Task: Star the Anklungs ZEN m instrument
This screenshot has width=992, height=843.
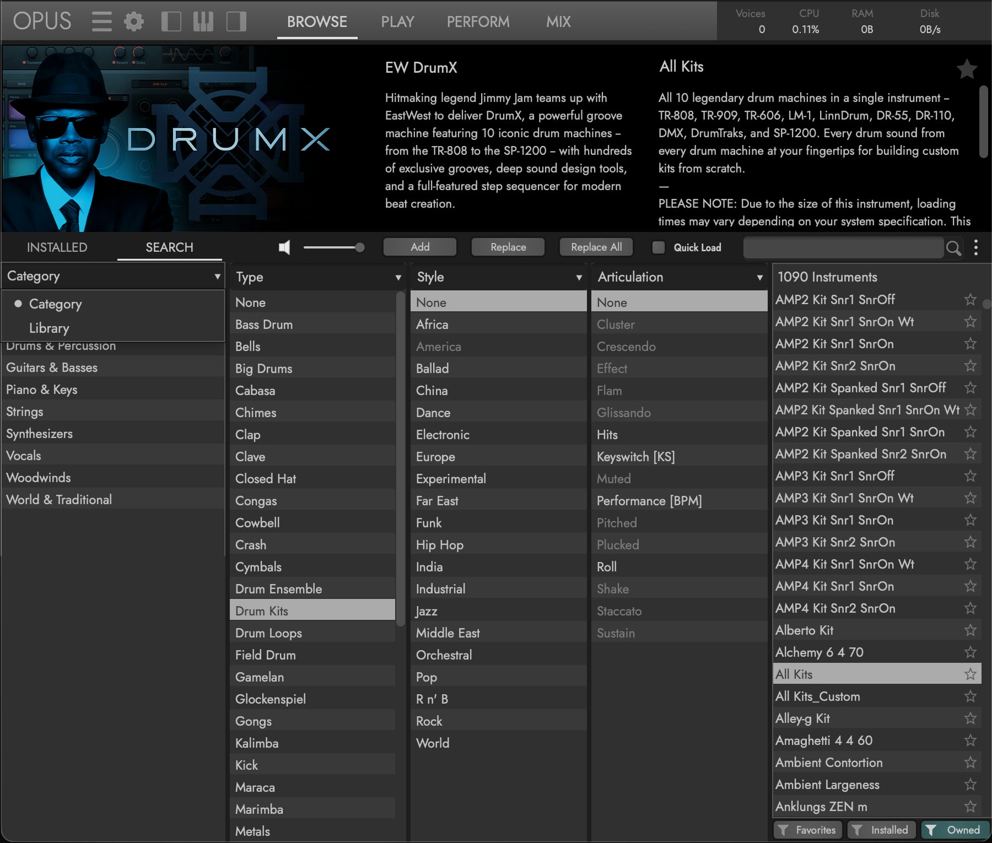Action: (x=971, y=806)
